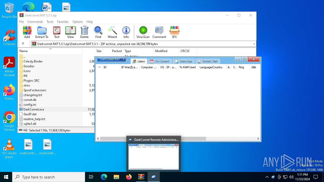Select comet.db file

[30, 100]
